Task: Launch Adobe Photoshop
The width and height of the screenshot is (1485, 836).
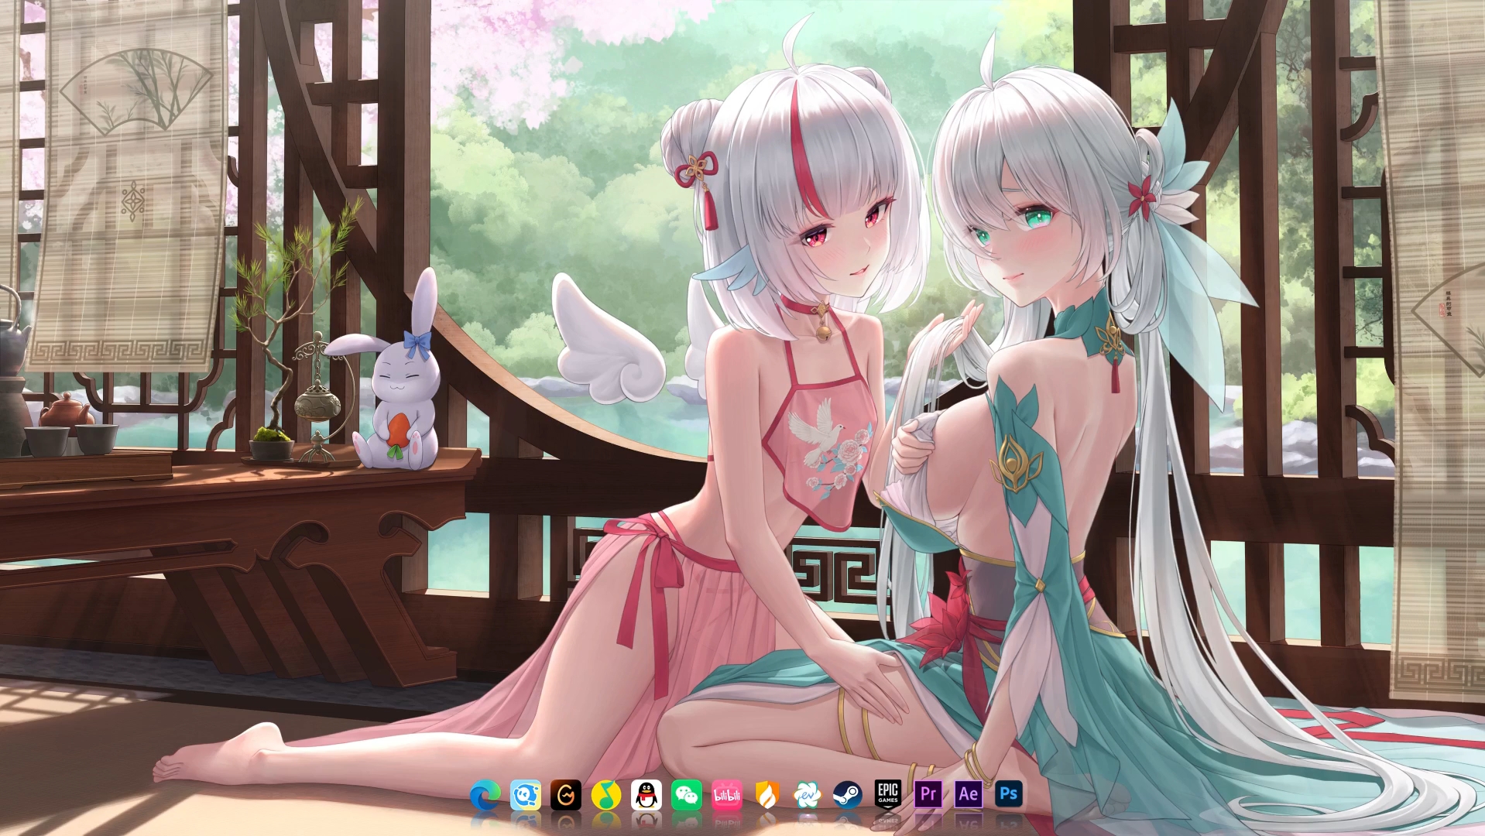Action: (1010, 794)
